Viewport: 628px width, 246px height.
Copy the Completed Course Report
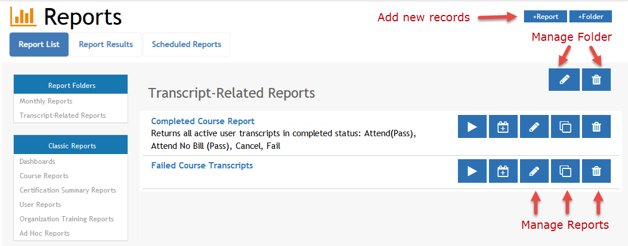[x=565, y=126]
